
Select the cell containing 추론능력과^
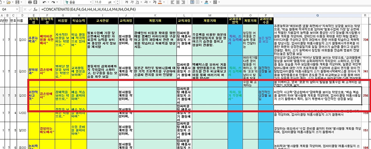coord(34,39)
